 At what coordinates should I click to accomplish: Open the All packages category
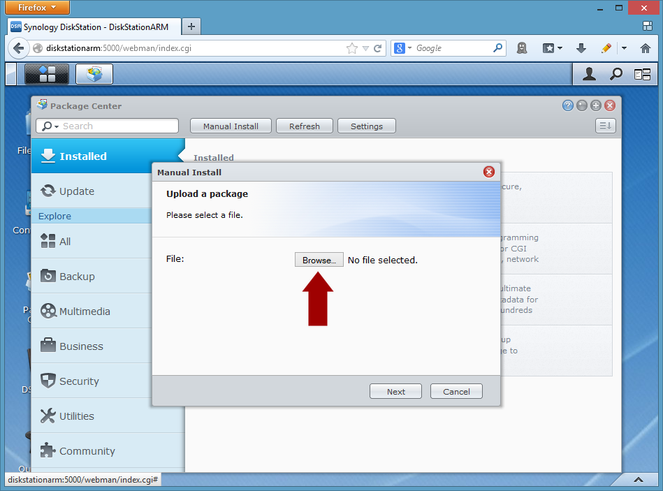(92, 241)
